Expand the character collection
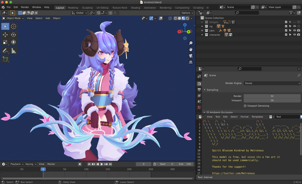 [x=202, y=35]
